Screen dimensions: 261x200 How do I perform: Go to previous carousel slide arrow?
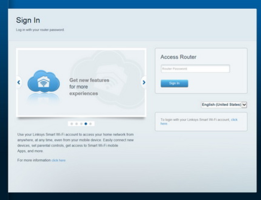point(19,82)
